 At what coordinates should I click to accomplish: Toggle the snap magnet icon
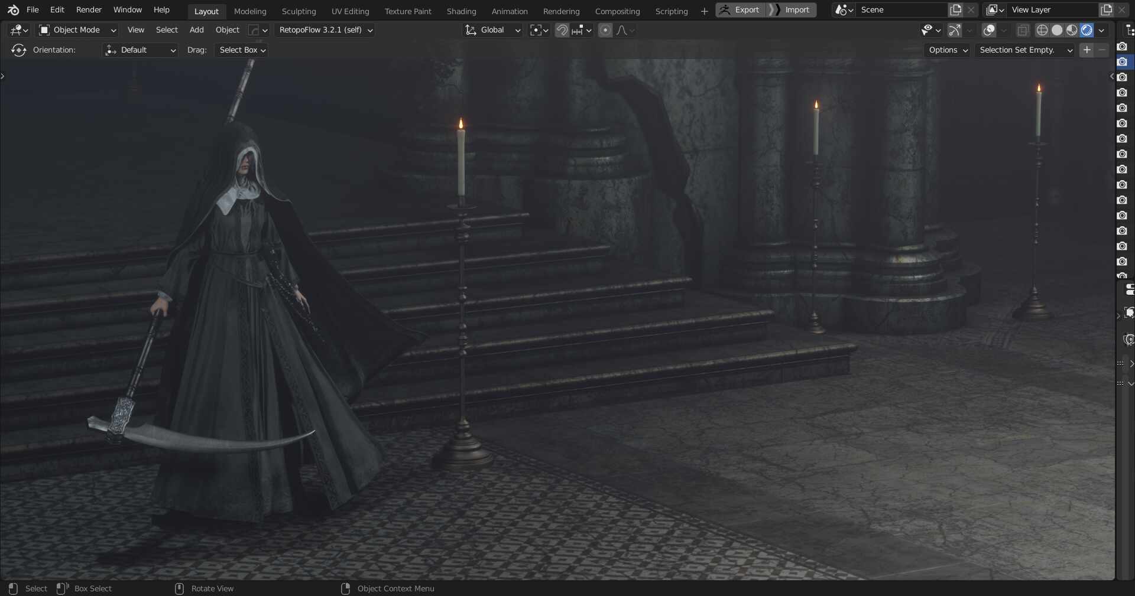tap(562, 30)
